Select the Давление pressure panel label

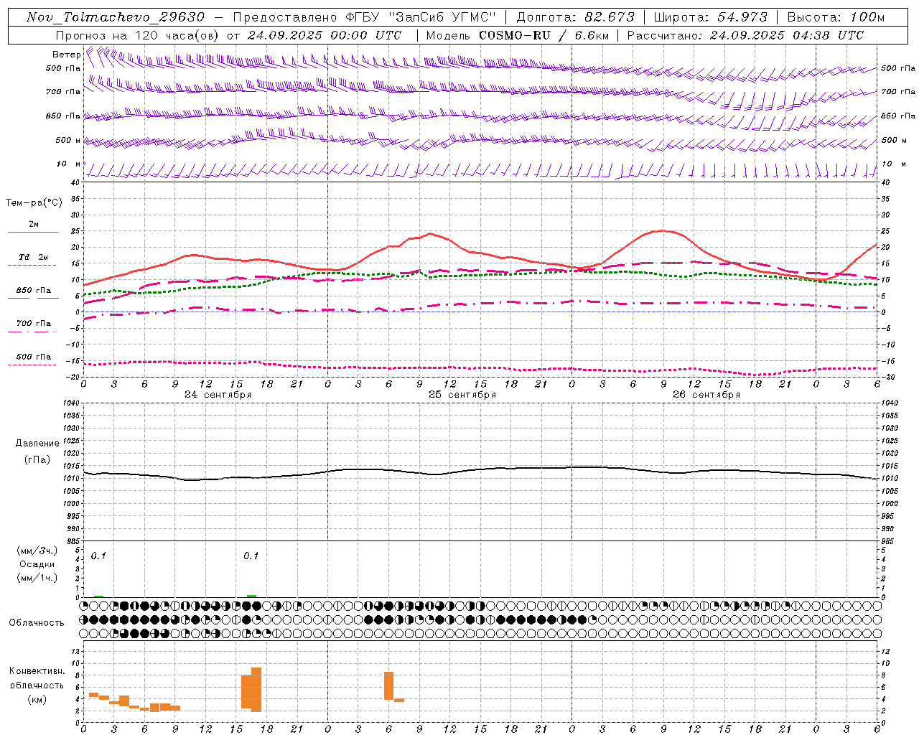[37, 444]
